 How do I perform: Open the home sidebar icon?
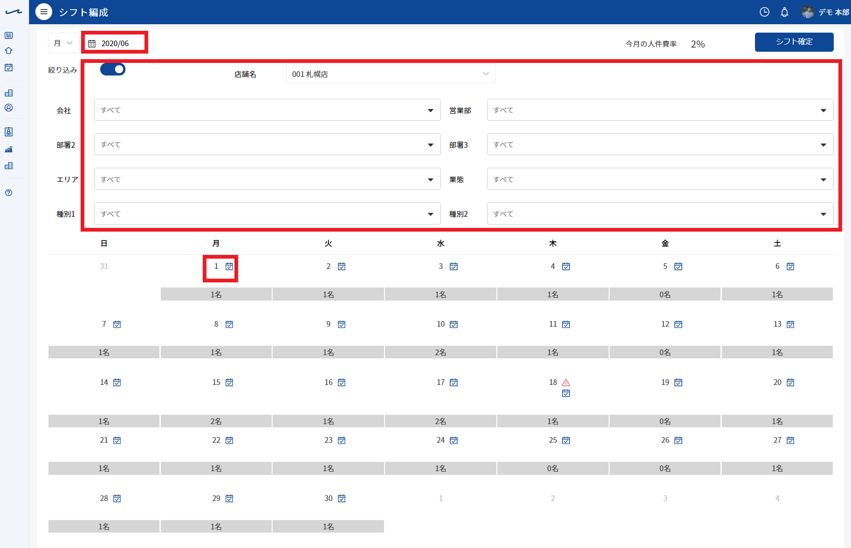[x=9, y=51]
